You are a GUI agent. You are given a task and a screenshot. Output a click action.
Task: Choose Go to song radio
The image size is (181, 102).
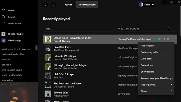[156, 52]
